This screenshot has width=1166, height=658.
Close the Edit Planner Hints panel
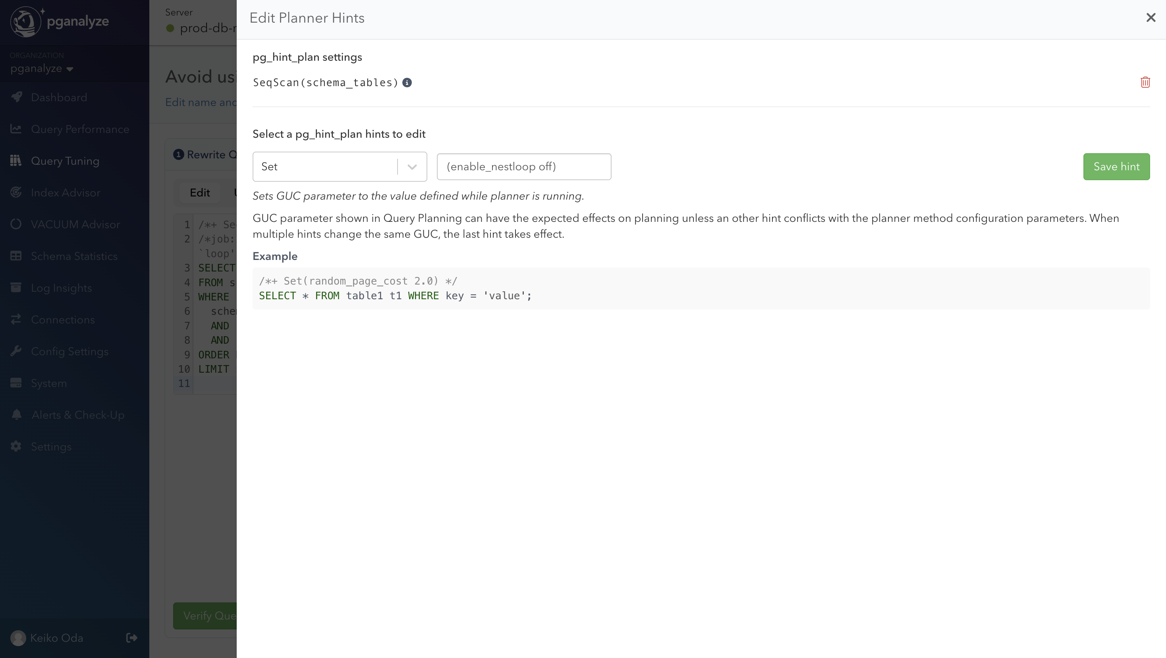coord(1151,17)
